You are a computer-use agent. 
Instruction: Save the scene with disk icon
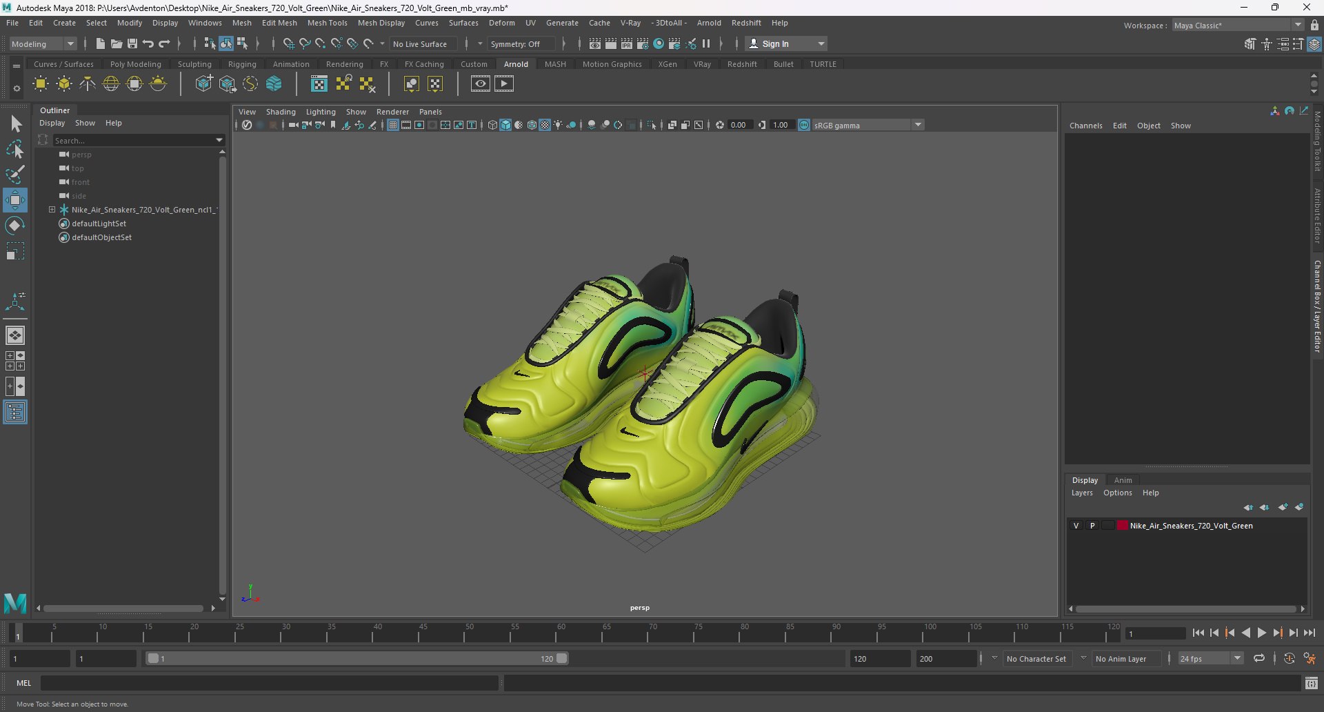point(132,43)
